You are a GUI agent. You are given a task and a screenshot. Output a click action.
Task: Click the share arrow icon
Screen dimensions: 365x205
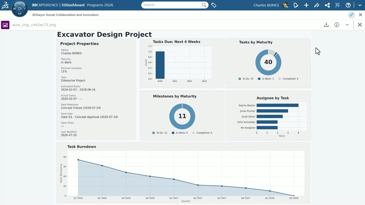317,5
